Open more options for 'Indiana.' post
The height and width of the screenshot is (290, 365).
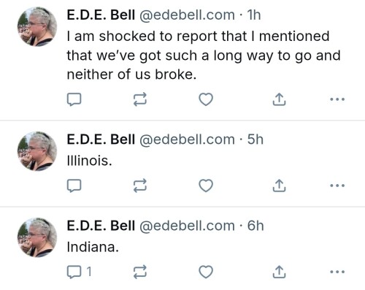tap(337, 272)
